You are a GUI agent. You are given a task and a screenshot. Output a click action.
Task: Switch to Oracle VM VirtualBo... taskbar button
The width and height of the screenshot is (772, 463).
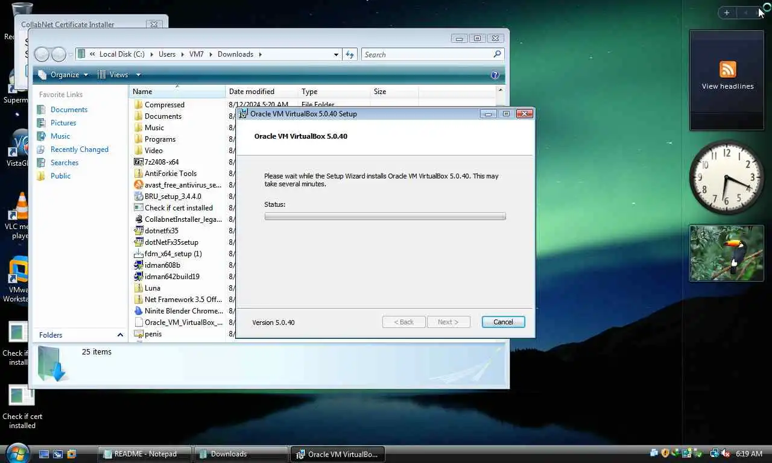coord(338,454)
